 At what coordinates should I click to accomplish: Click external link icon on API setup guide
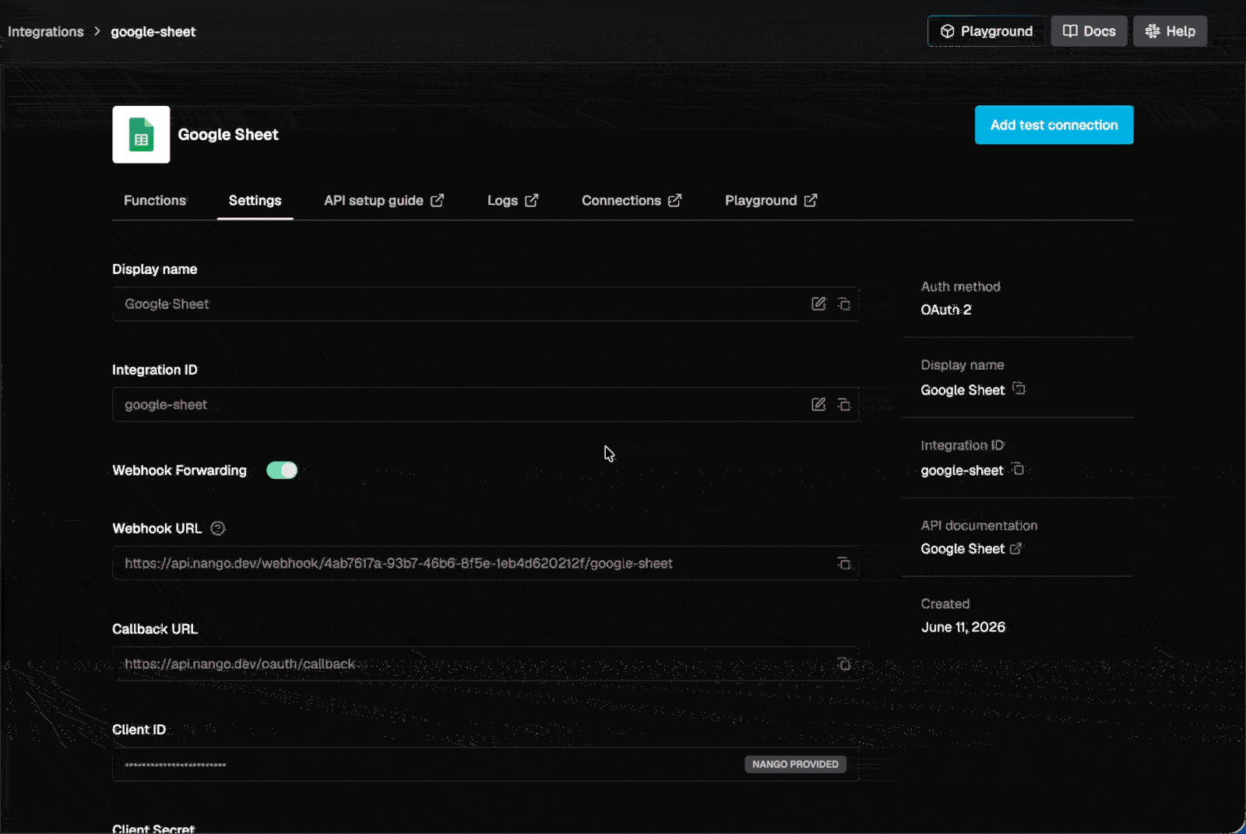(x=438, y=200)
